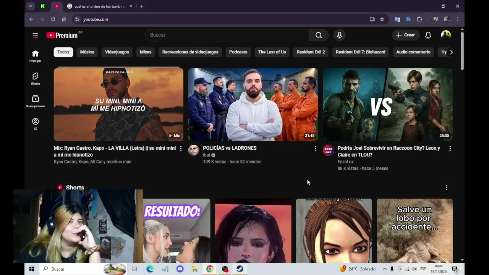Install app icon in address bar
The width and height of the screenshot is (489, 275).
pyautogui.click(x=372, y=19)
